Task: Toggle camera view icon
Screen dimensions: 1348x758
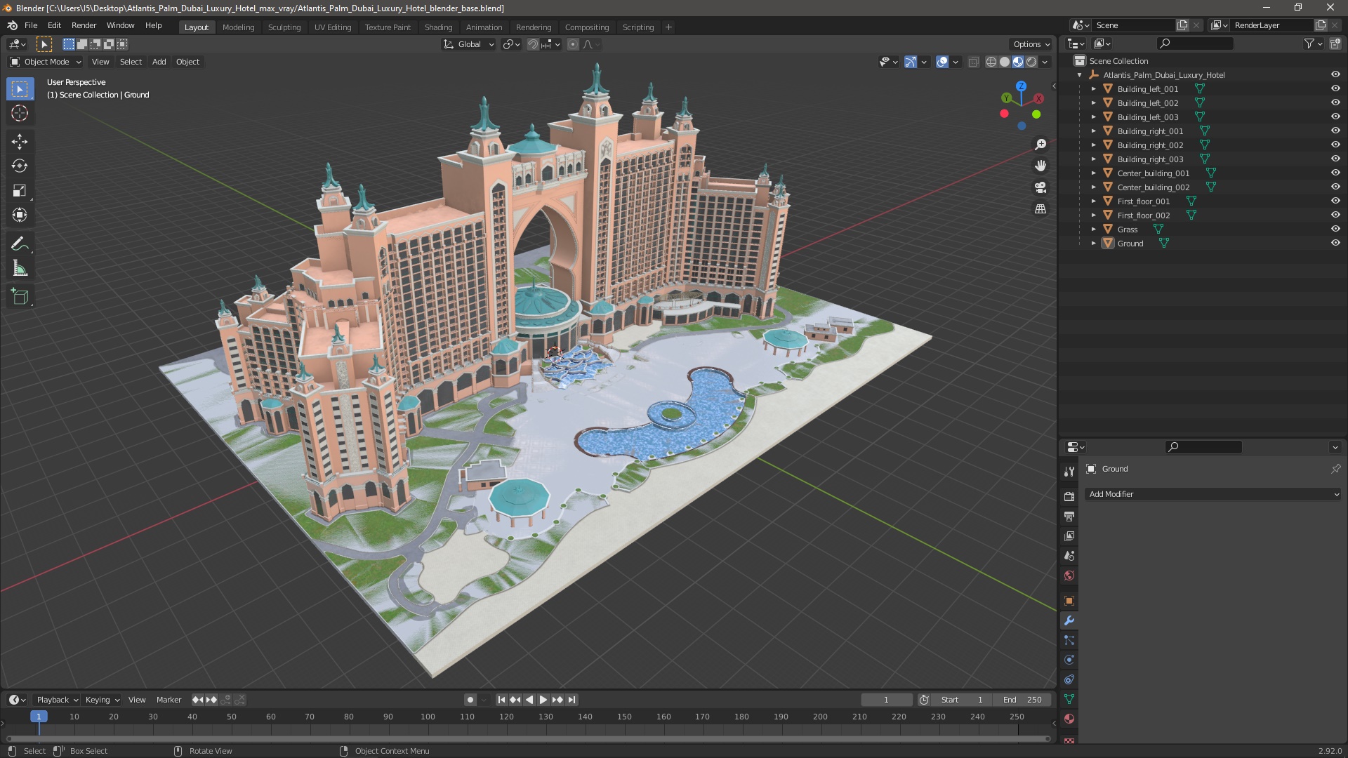Action: (1040, 187)
